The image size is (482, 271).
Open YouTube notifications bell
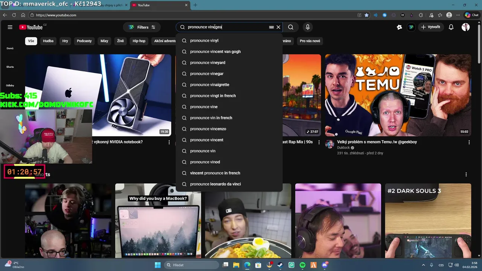click(451, 27)
